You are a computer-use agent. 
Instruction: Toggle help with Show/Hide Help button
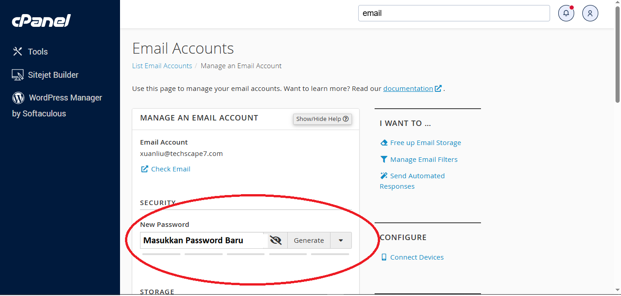pyautogui.click(x=322, y=119)
